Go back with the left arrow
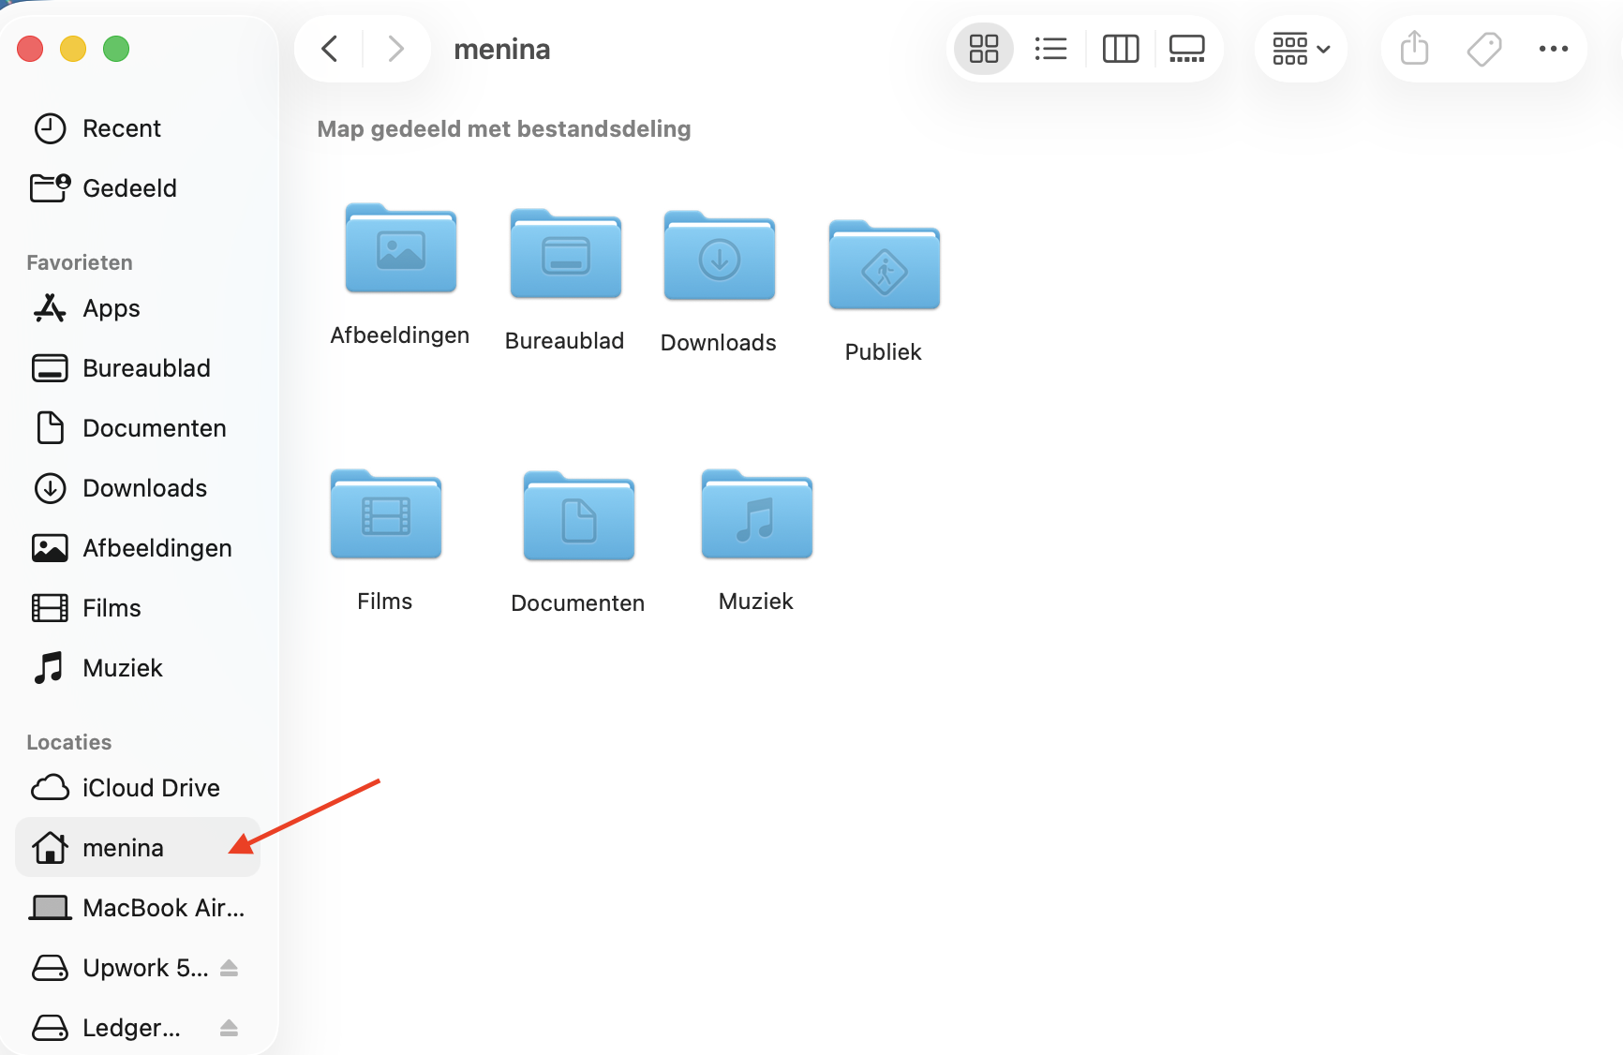Screen dimensions: 1623x1055 [x=329, y=48]
